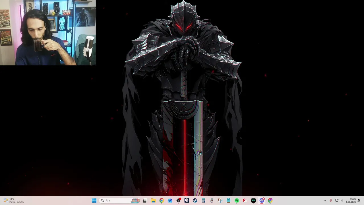Launch File Explorer from the taskbar
Image resolution: width=364 pixels, height=205 pixels.
click(x=153, y=200)
